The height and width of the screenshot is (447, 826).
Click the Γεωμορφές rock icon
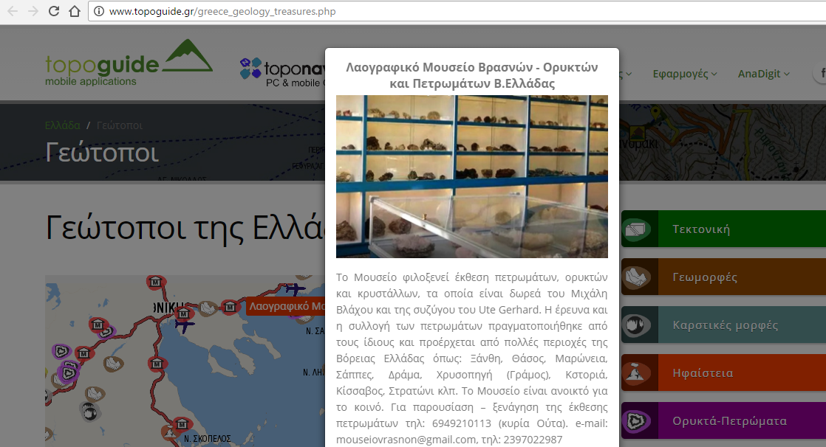pos(639,277)
